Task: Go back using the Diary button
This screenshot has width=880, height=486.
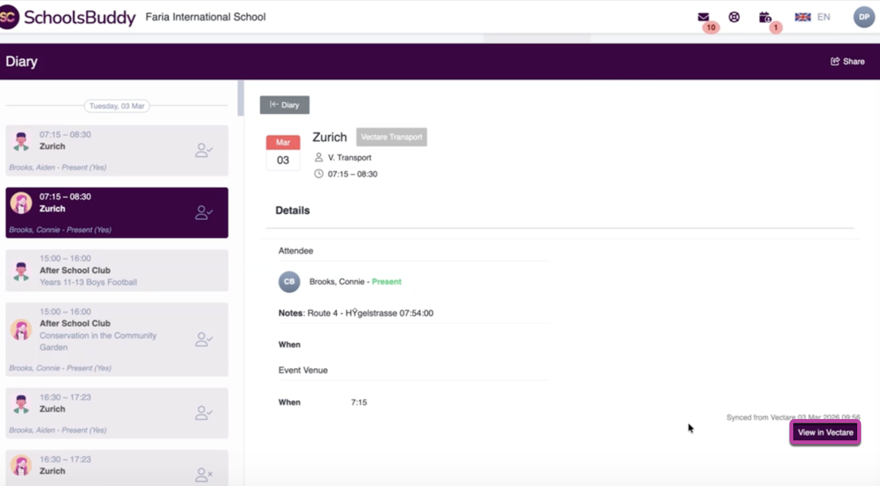Action: click(284, 105)
